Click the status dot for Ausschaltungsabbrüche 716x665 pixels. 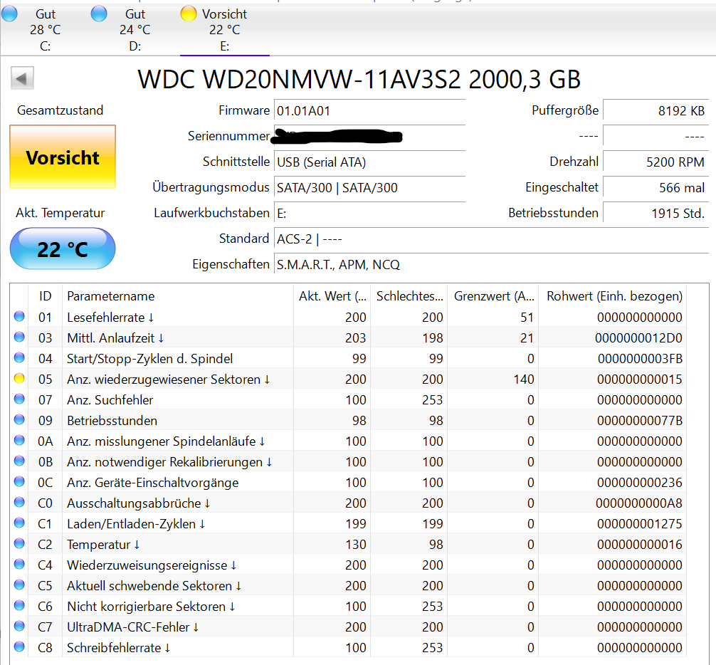[19, 502]
